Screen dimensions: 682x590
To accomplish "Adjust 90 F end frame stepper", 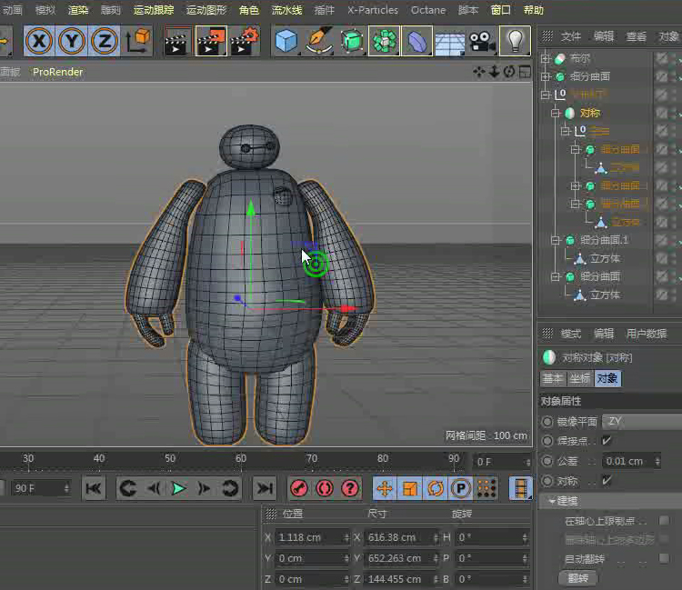I will pyautogui.click(x=66, y=488).
